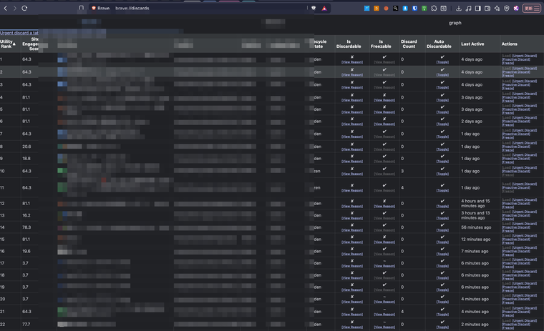Open the Extensions puzzle-piece menu

434,9
